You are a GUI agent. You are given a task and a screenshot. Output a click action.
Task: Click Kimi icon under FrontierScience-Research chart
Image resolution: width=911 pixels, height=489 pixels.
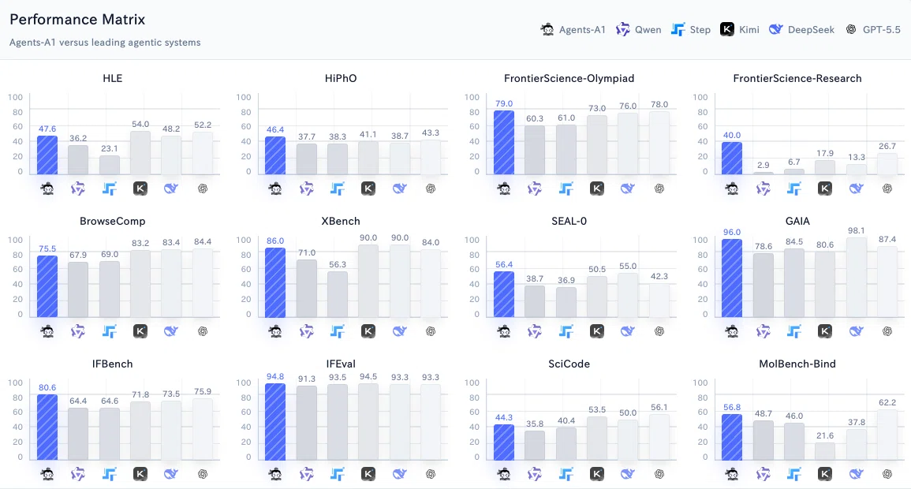825,189
